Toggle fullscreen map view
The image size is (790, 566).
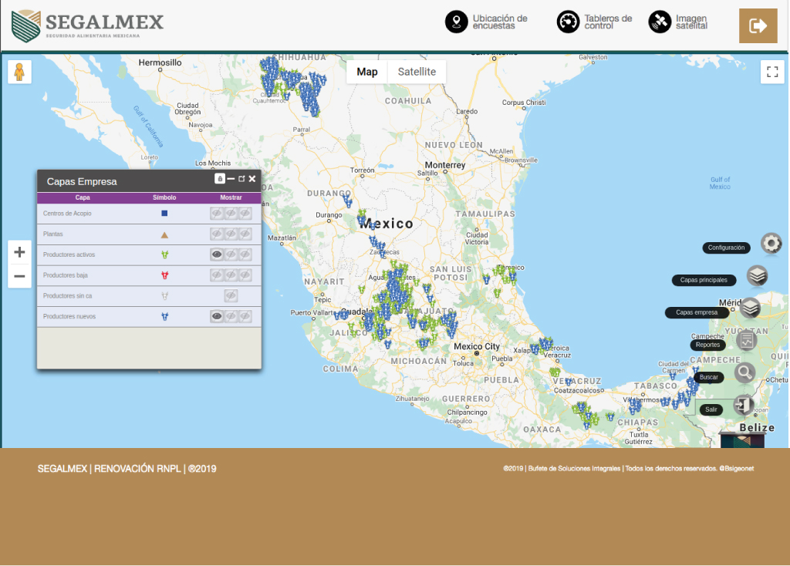pos(771,72)
